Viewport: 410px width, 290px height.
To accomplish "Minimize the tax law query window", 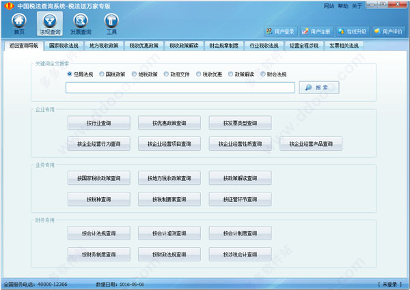I will [x=372, y=4].
